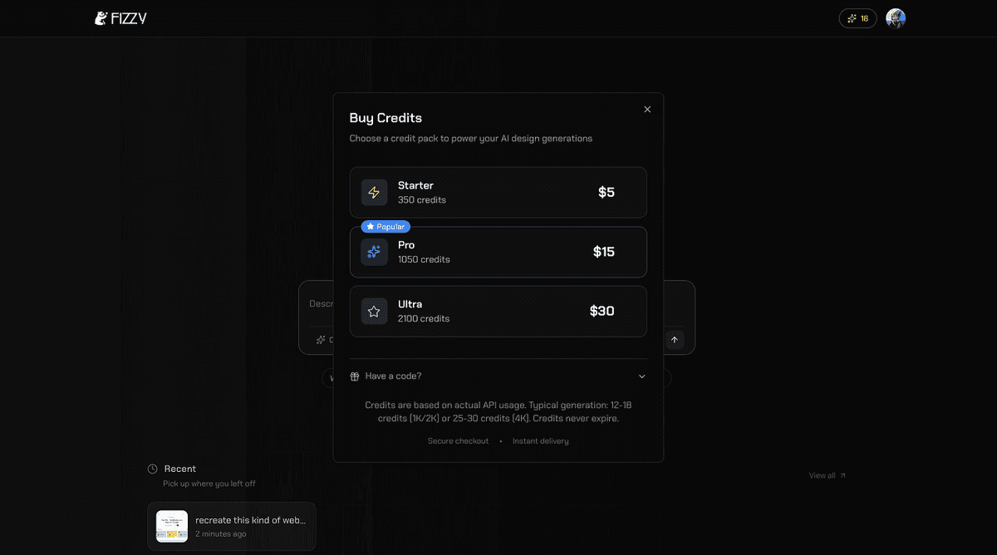
Task: Click the Ultra pack star icon
Action: (374, 312)
